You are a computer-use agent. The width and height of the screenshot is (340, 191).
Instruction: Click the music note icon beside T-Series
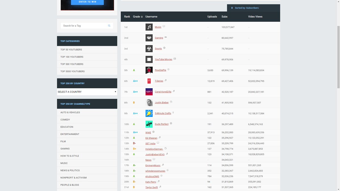tap(166, 80)
